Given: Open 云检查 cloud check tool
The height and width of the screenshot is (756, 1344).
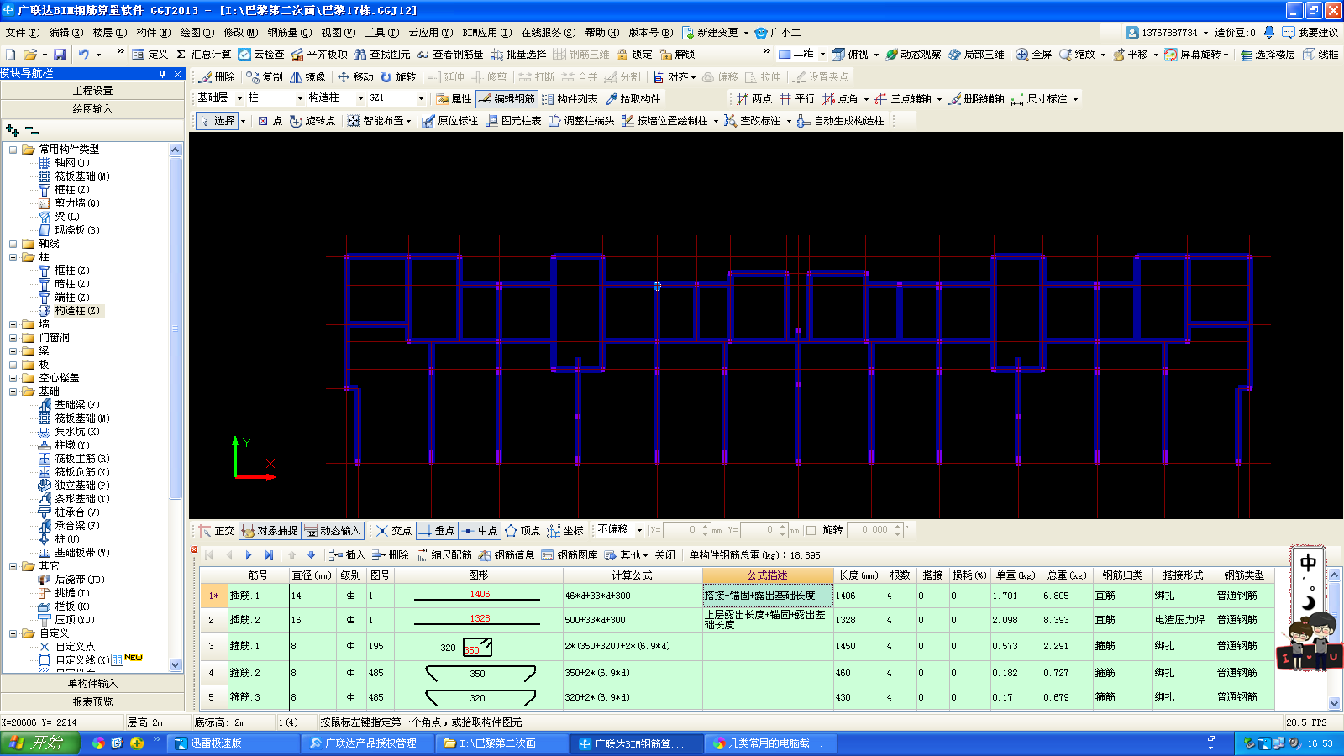Looking at the screenshot, I should pos(260,54).
